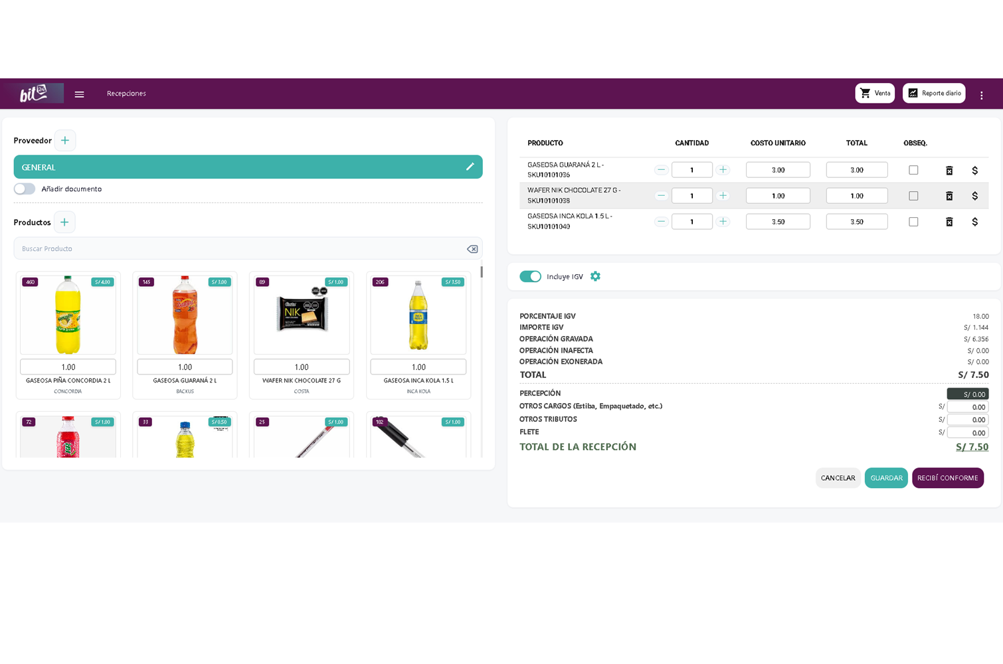Open the Venta section
1003x664 pixels.
874,94
